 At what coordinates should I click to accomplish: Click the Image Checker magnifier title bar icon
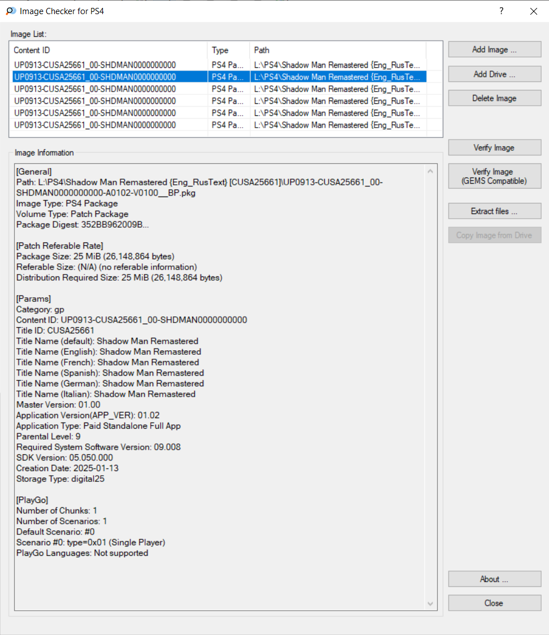(x=11, y=11)
